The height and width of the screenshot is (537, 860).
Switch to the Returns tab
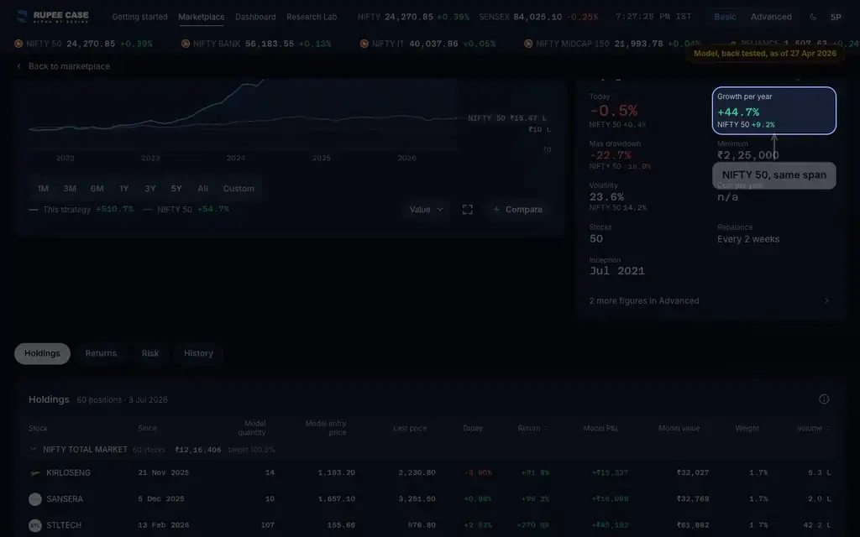click(x=101, y=353)
